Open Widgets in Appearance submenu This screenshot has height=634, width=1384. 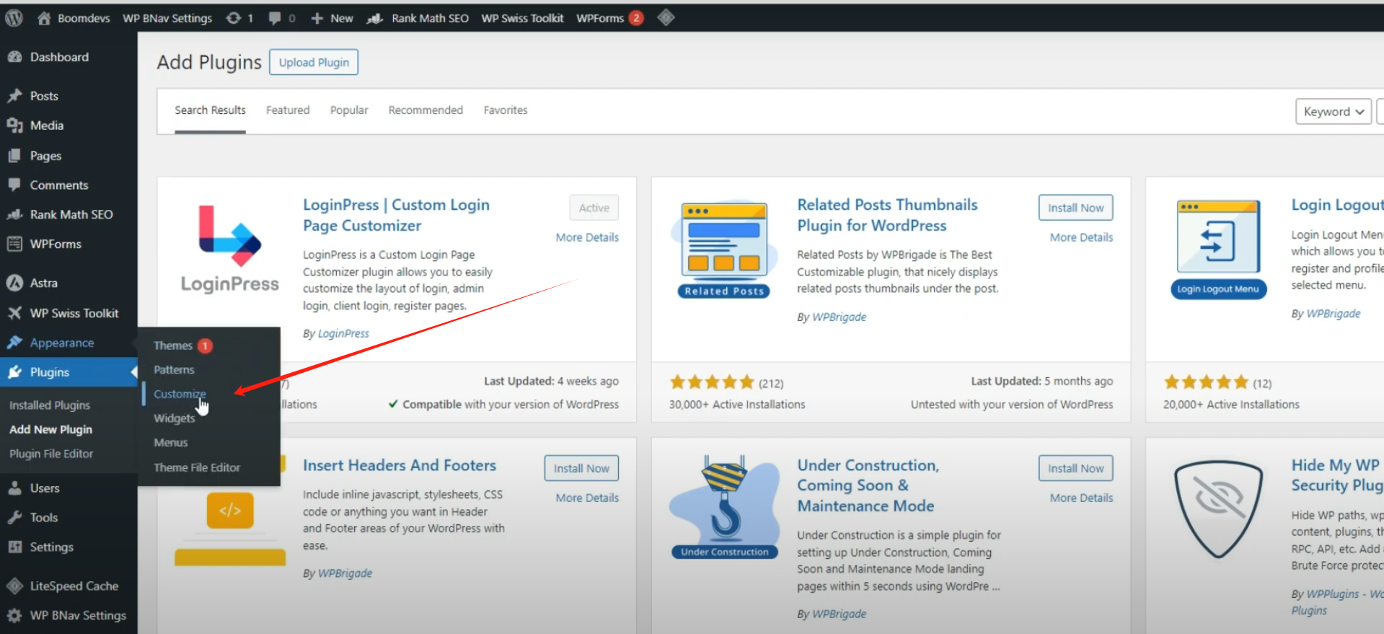(175, 418)
